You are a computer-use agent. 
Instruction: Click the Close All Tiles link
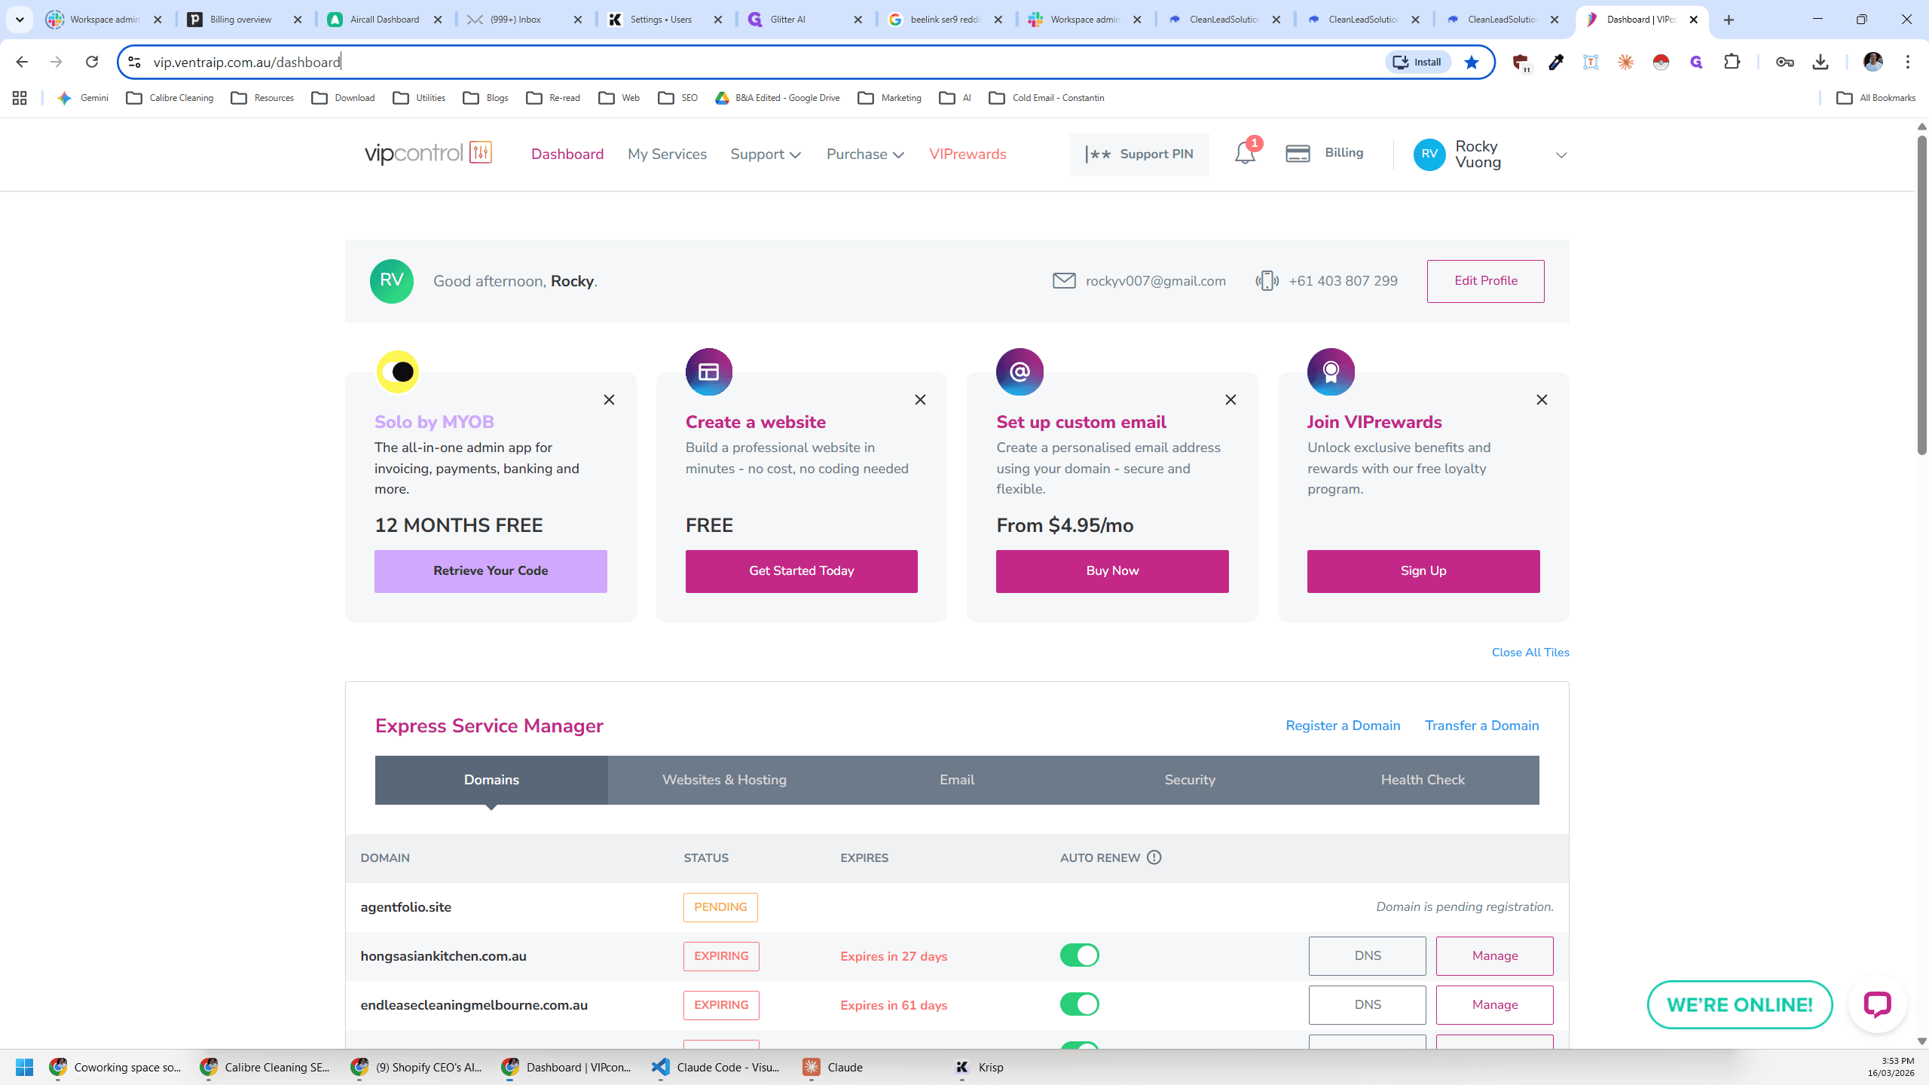click(1530, 653)
